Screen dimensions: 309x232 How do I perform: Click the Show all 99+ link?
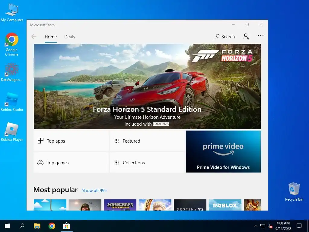tap(94, 191)
